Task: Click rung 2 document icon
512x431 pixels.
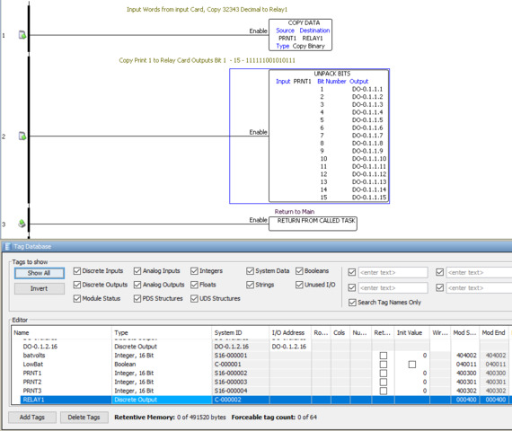Action: (x=22, y=136)
